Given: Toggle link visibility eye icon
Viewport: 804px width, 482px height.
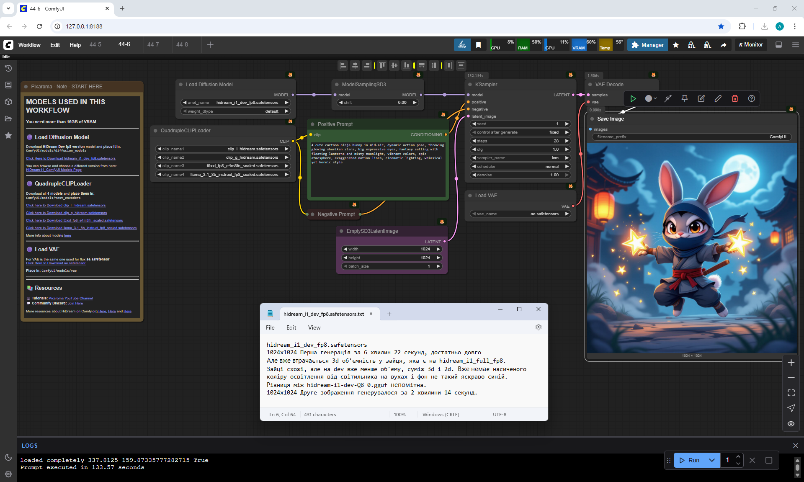Looking at the screenshot, I should [791, 424].
